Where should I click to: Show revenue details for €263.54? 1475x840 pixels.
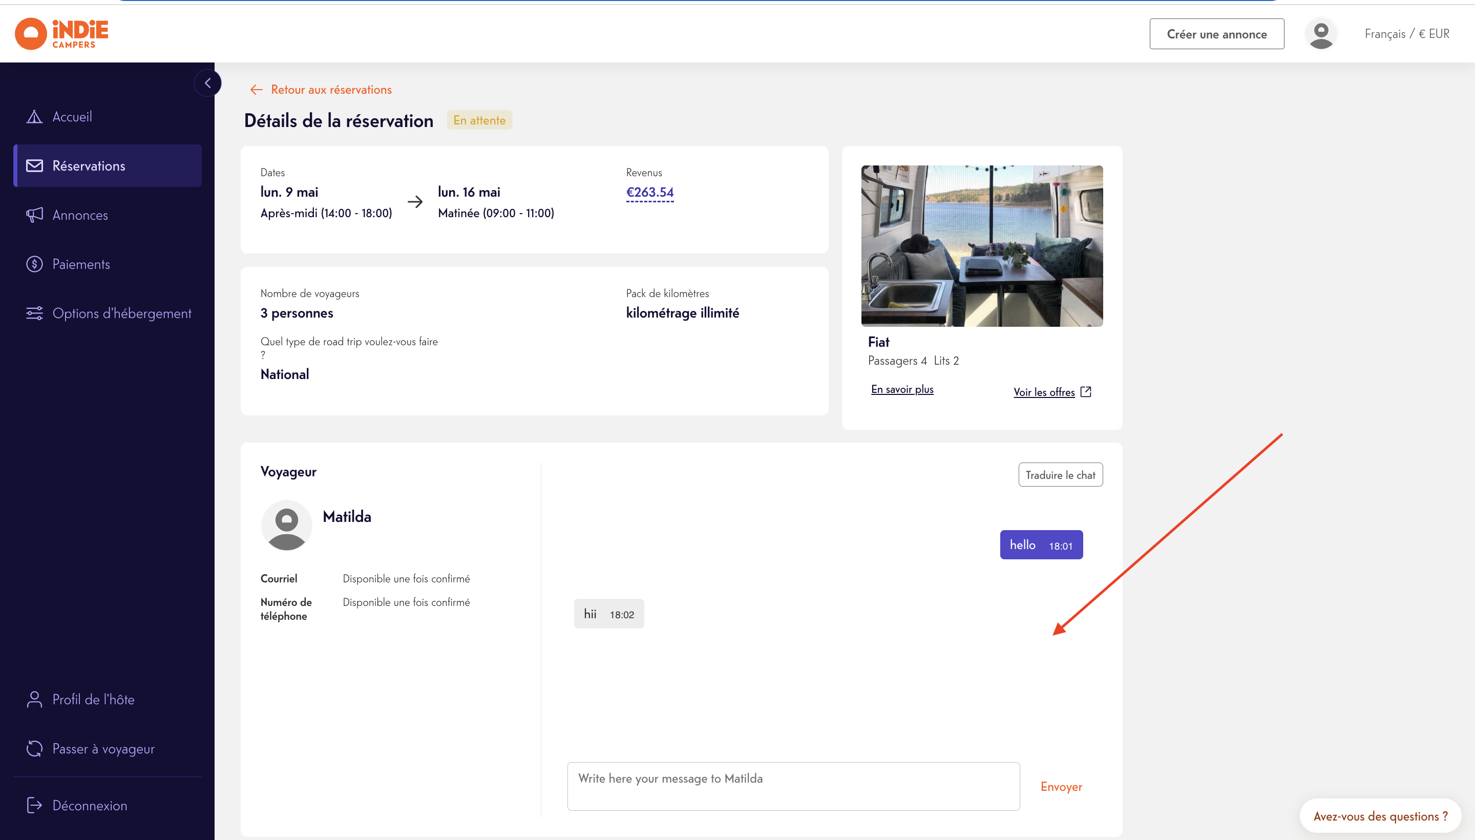tap(649, 192)
